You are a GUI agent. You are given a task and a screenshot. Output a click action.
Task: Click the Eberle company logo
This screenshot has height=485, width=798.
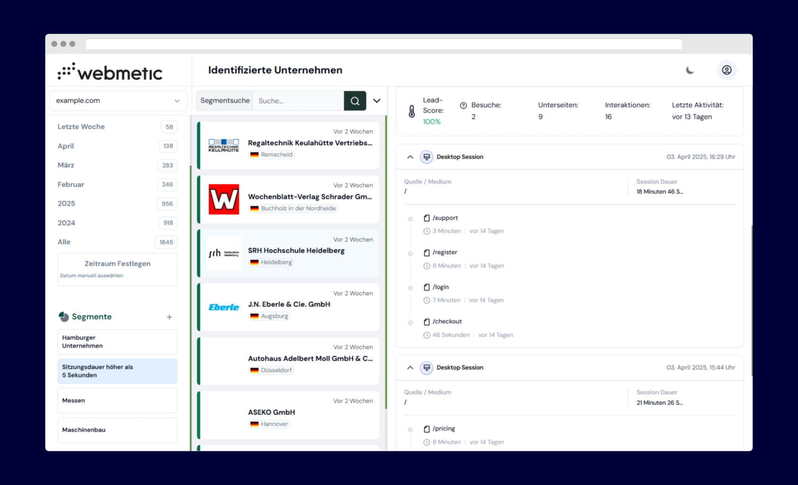[x=224, y=307]
